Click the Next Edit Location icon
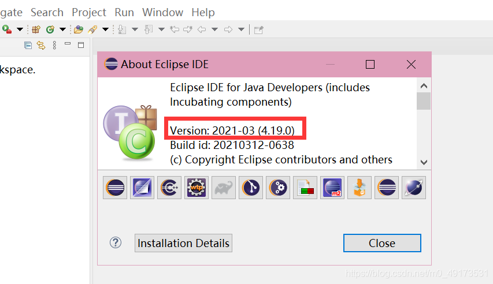Image resolution: width=493 pixels, height=284 pixels. click(x=188, y=29)
